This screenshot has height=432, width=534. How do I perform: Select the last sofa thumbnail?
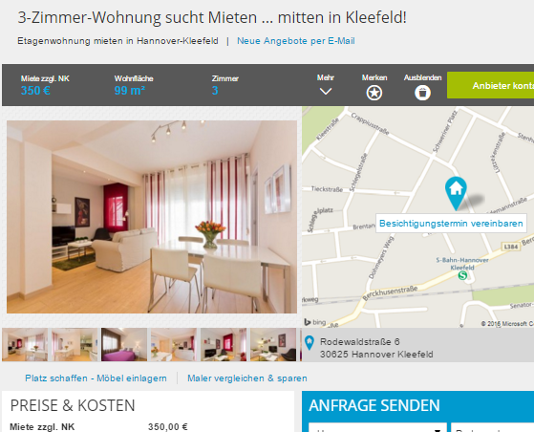pos(273,344)
